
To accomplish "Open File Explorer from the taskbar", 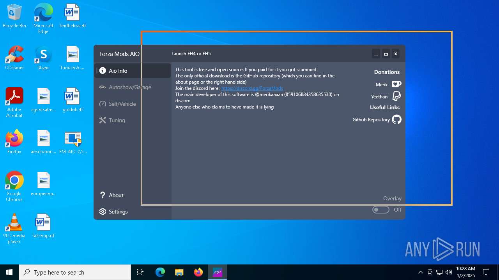I will click(x=179, y=272).
